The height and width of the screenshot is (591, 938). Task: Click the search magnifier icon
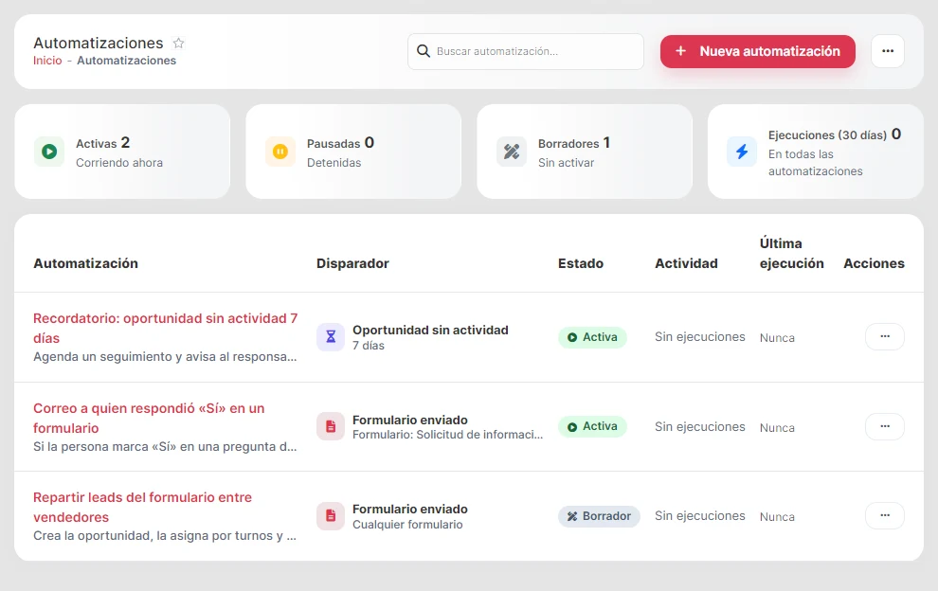click(x=423, y=51)
